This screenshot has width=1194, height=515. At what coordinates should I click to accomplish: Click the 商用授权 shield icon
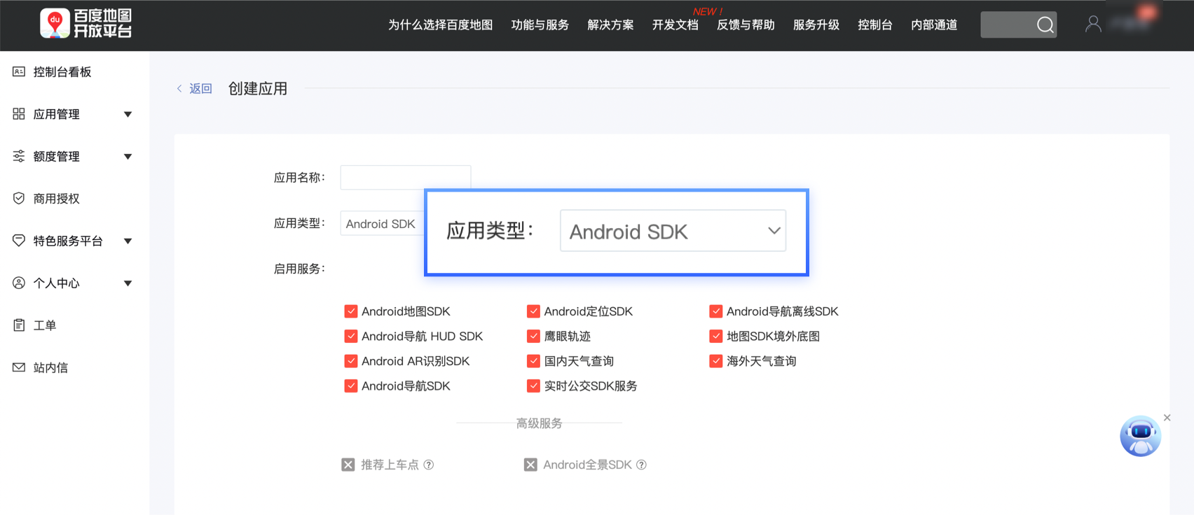[19, 199]
